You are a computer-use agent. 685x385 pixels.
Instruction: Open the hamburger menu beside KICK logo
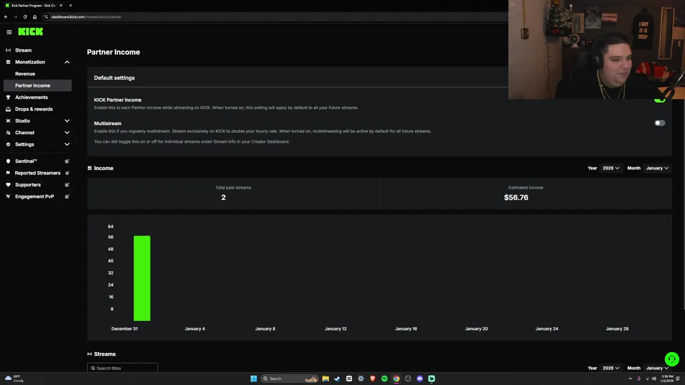point(9,32)
